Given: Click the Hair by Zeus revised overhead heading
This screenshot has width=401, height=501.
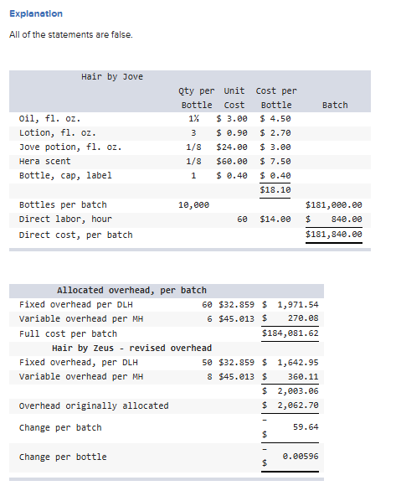Looking at the screenshot, I should pos(132,348).
